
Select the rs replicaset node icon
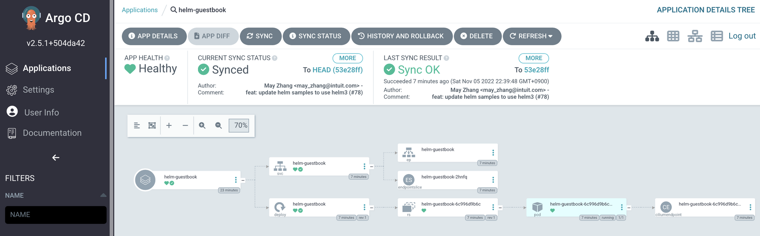pyautogui.click(x=409, y=207)
